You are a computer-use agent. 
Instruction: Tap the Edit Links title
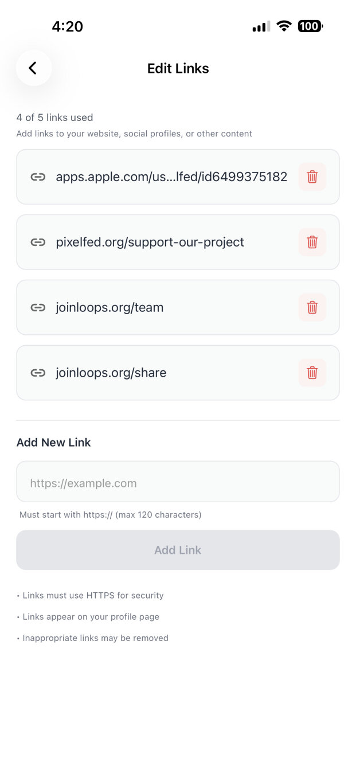(178, 68)
